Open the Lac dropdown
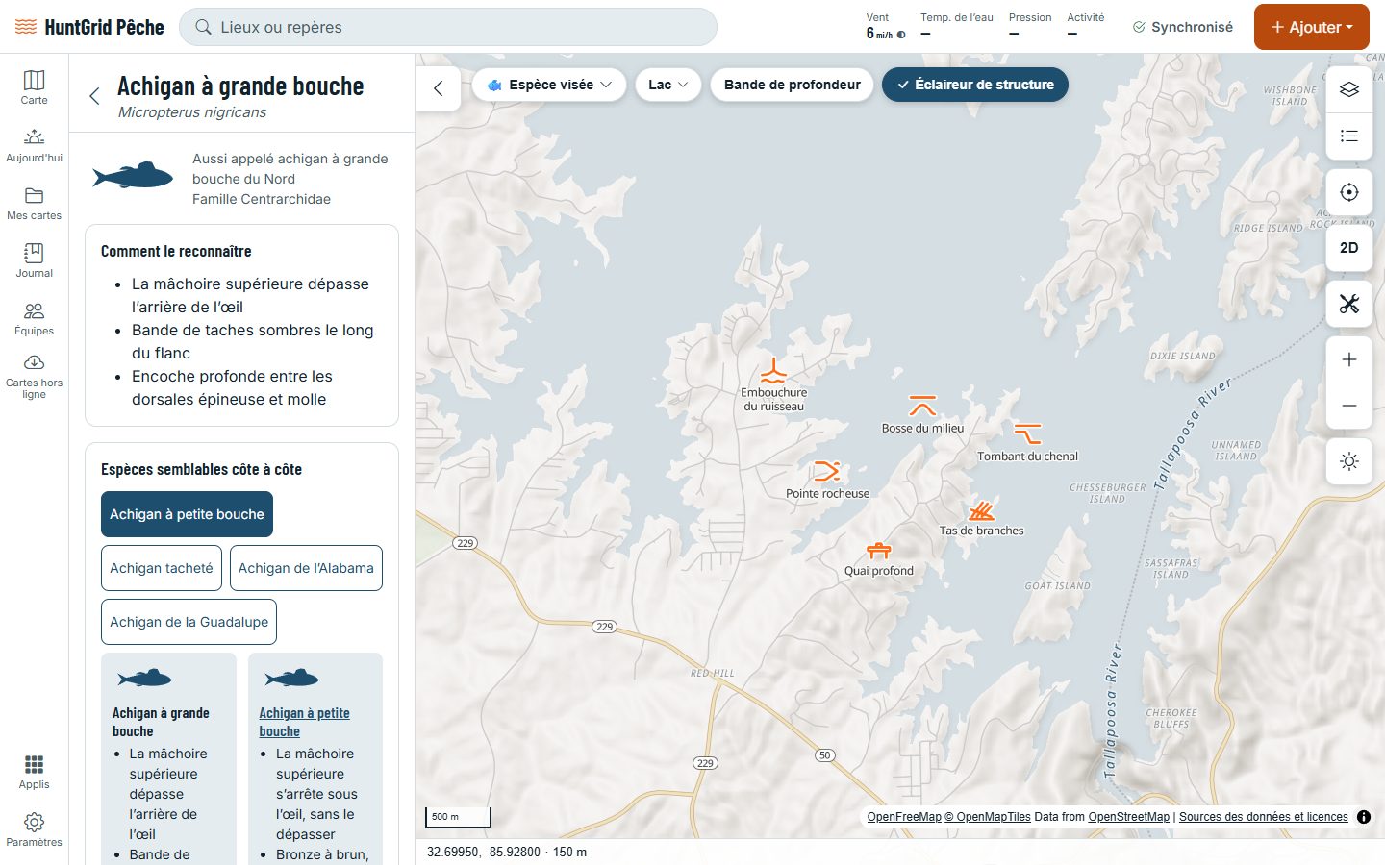The height and width of the screenshot is (865, 1385). point(668,85)
